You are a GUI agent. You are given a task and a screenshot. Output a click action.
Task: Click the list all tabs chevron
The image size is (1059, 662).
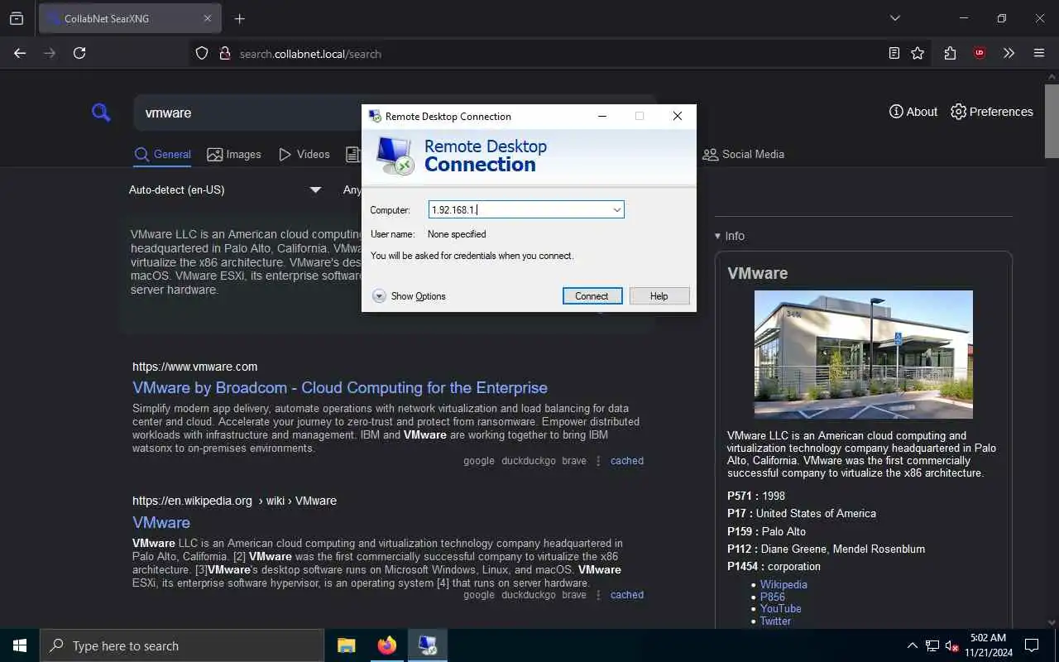(894, 18)
